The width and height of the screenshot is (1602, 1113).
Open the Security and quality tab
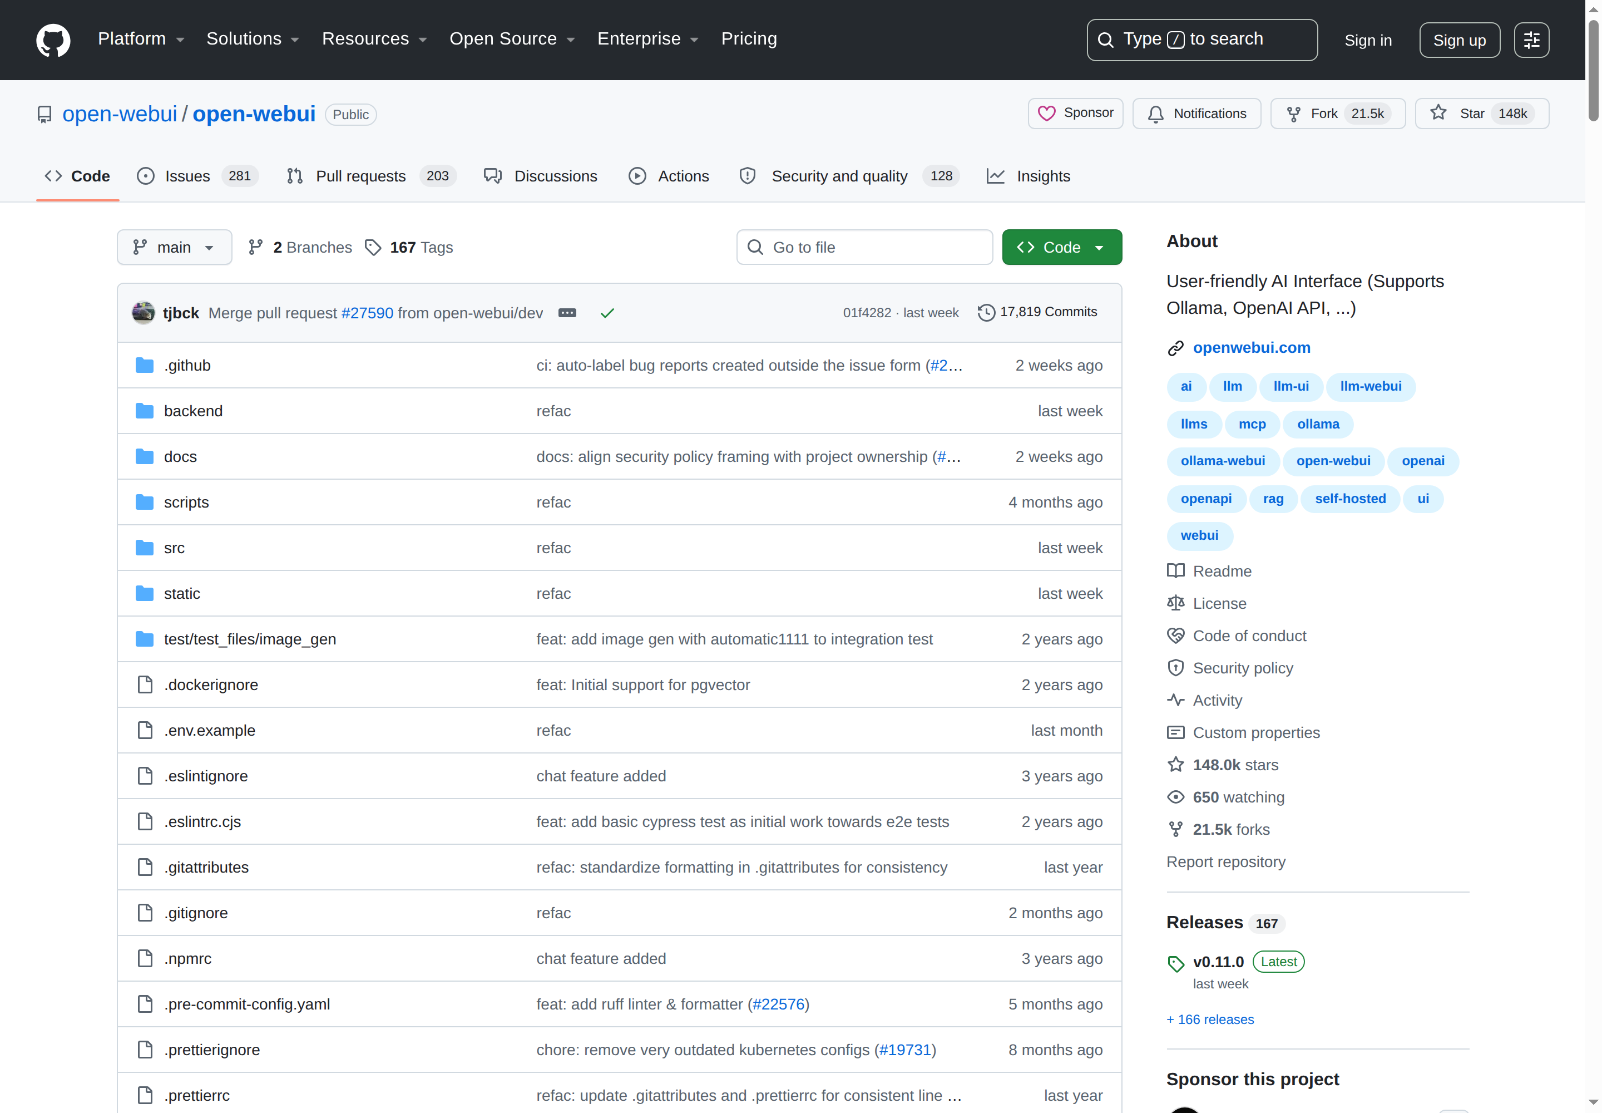click(849, 176)
